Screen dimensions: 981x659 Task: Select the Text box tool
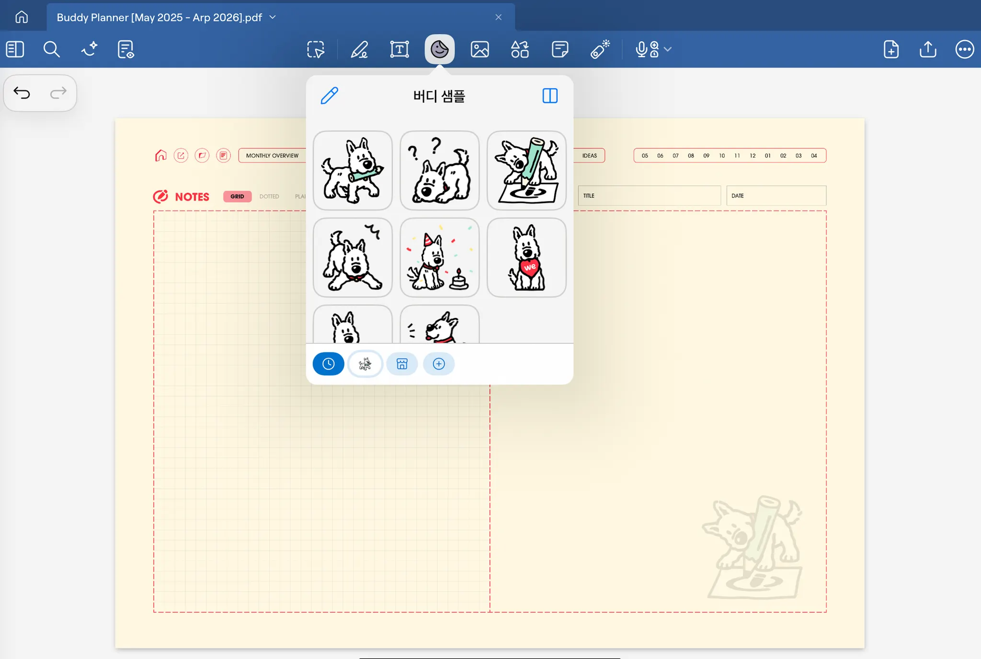coord(399,49)
